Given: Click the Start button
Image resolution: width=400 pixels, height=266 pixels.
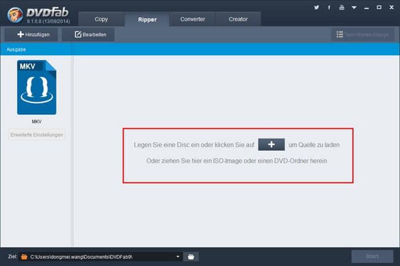Looking at the screenshot, I should (x=372, y=256).
